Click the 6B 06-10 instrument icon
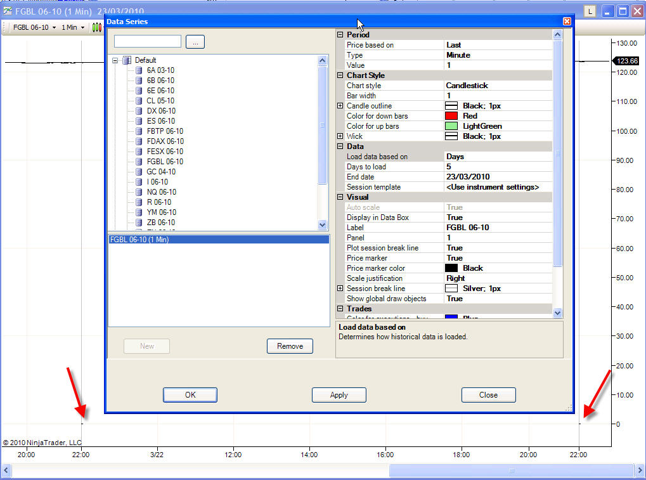The width and height of the screenshot is (646, 480). coord(139,81)
